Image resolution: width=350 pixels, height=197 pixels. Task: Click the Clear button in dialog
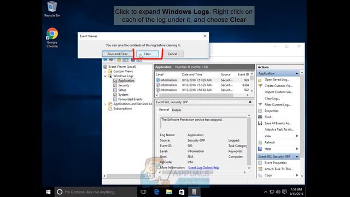point(147,54)
